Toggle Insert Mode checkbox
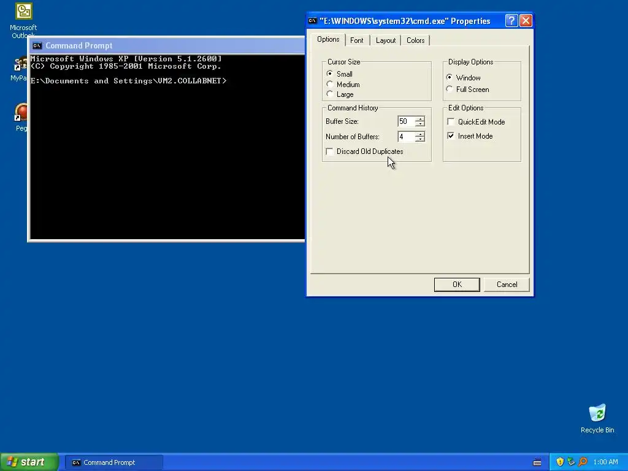This screenshot has width=628, height=471. 451,136
